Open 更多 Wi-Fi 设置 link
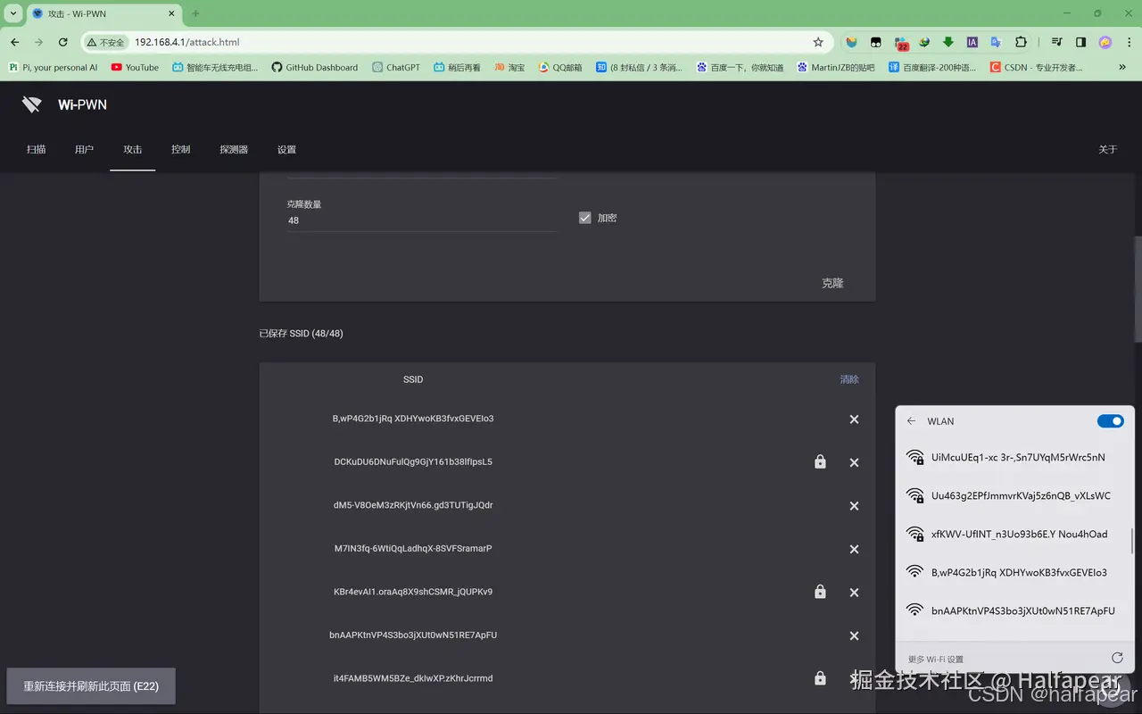Image resolution: width=1142 pixels, height=714 pixels. pos(936,659)
